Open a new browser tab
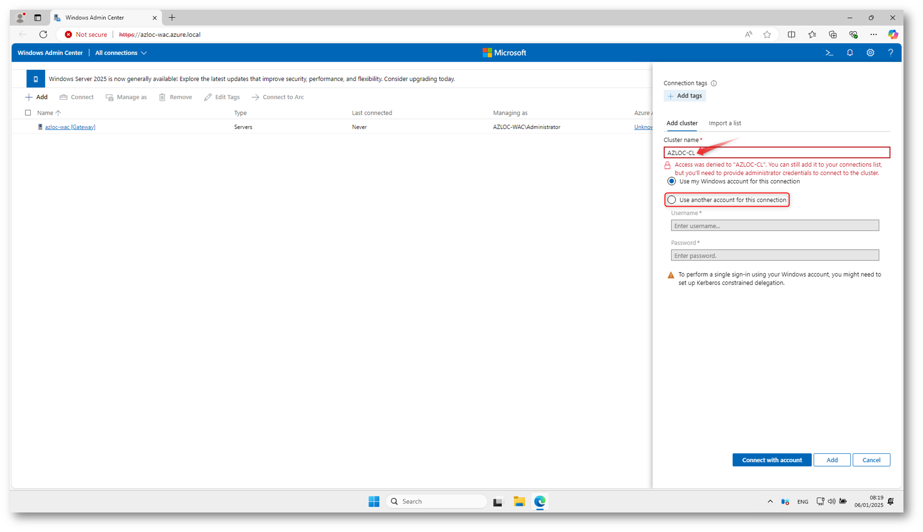The width and height of the screenshot is (923, 532). pyautogui.click(x=172, y=18)
